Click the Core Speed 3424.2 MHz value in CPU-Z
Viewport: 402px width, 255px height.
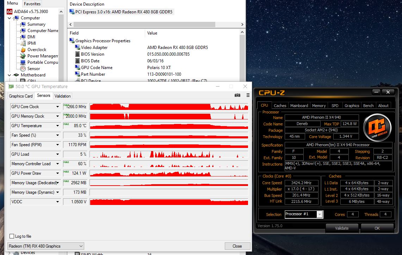(301, 183)
